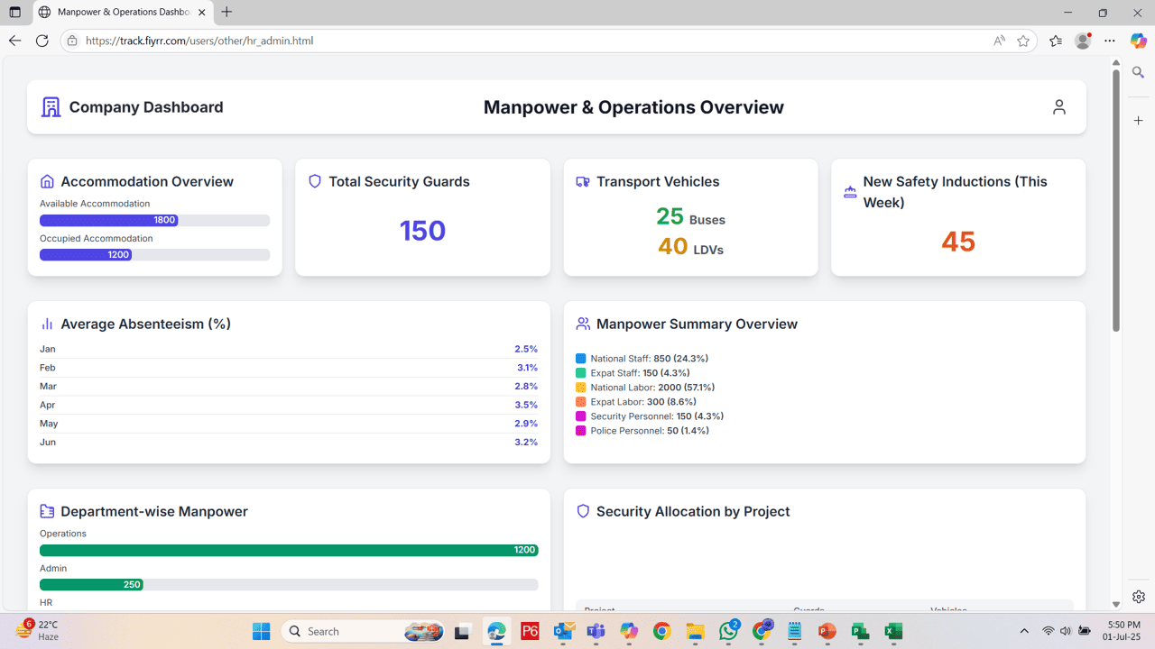Click the bar chart icon next to Average Absenteeism
Viewport: 1155px width, 649px height.
click(47, 323)
